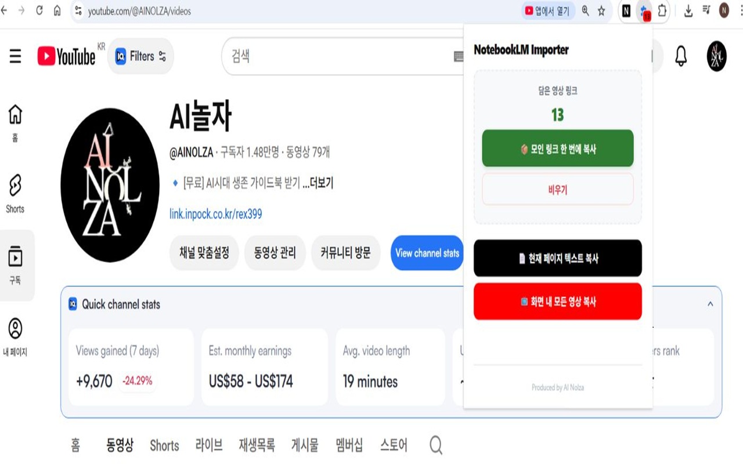Click the 'Avg. video length' stat card
743x464 pixels.
click(390, 367)
